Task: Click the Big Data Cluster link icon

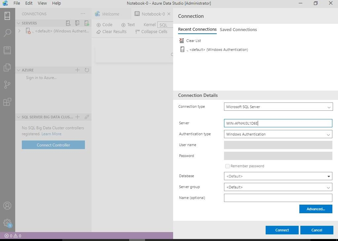Action: click(87, 117)
